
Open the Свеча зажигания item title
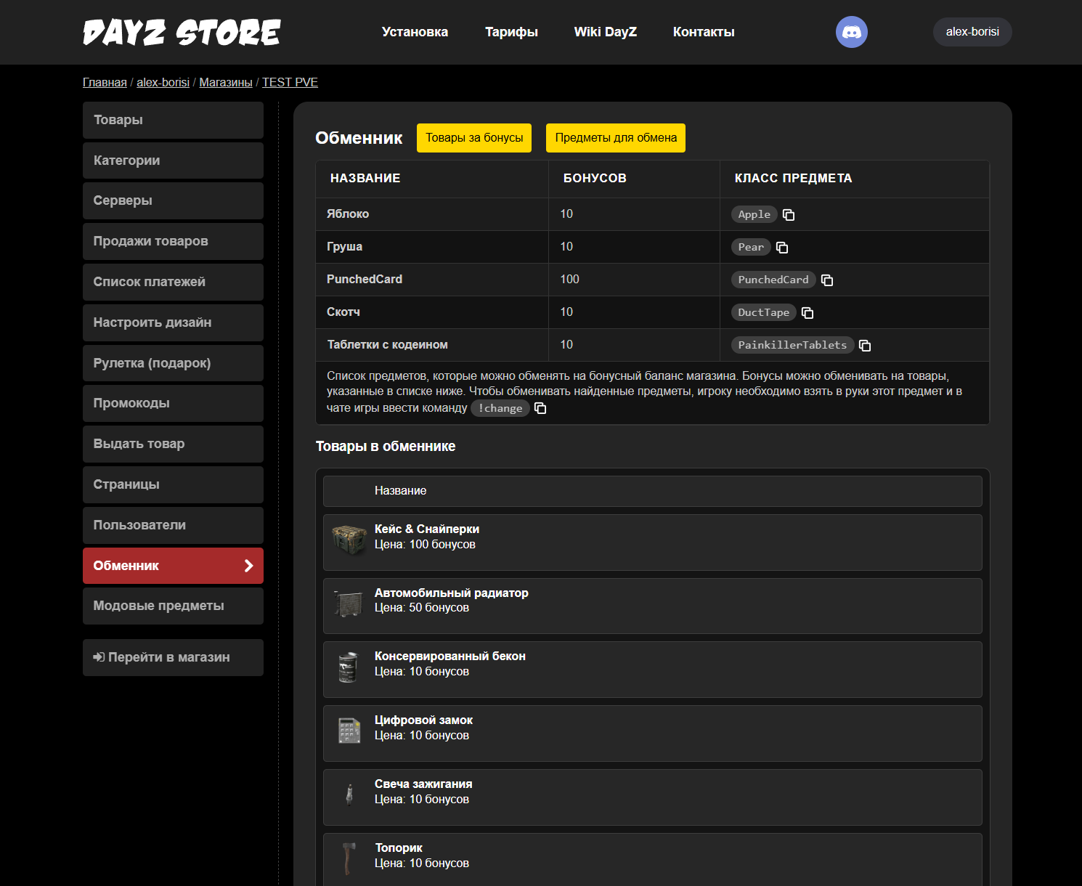pyautogui.click(x=423, y=784)
